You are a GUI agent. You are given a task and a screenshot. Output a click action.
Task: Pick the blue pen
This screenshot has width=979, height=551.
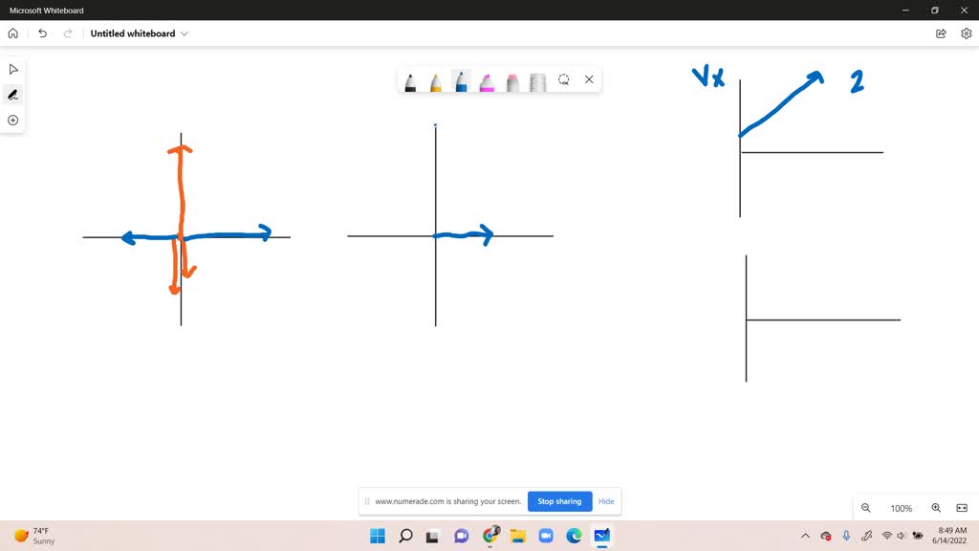click(x=462, y=80)
